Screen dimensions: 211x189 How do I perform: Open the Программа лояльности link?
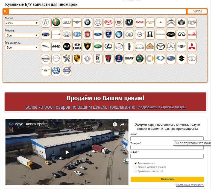(190, 185)
